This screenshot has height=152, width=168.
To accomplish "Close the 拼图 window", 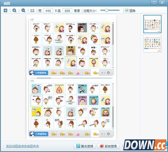I will (162, 3).
